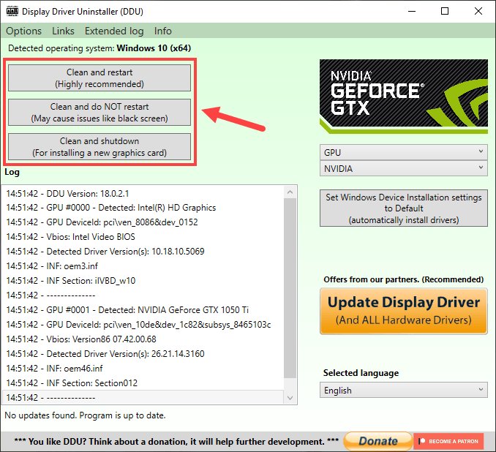This screenshot has width=496, height=452.
Task: Click the NVIDIA GeForce GTX logo image
Action: pyautogui.click(x=404, y=96)
